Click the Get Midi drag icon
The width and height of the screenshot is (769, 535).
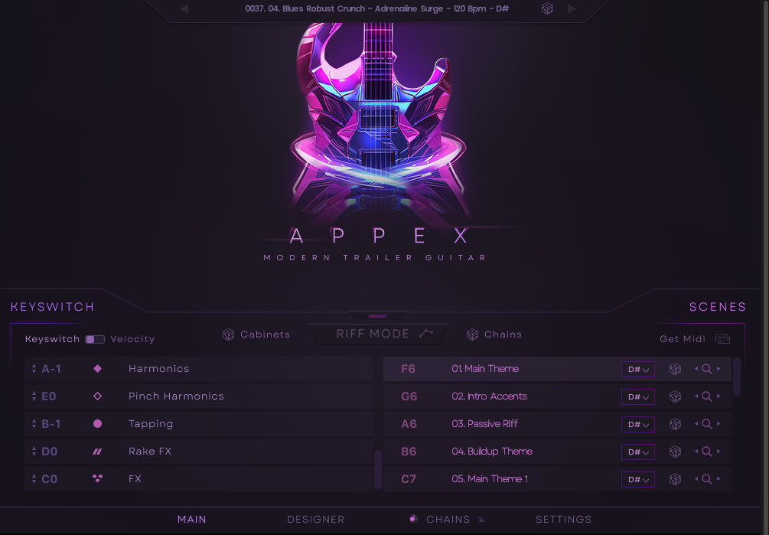pyautogui.click(x=722, y=339)
